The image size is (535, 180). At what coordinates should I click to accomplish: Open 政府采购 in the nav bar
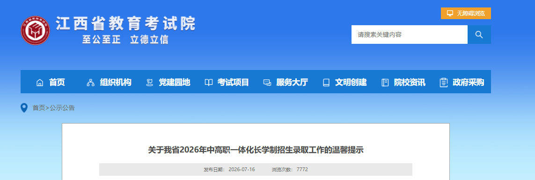coord(469,82)
